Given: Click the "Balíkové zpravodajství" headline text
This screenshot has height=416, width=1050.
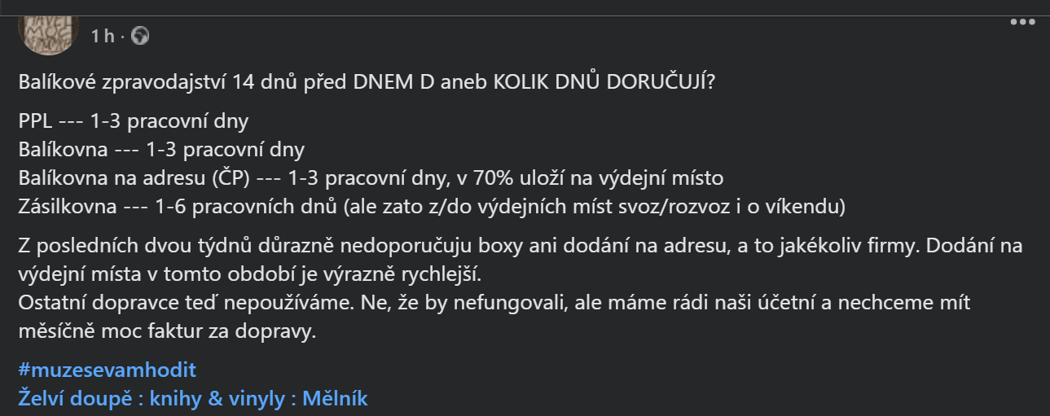Looking at the screenshot, I should pyautogui.click(x=122, y=83).
